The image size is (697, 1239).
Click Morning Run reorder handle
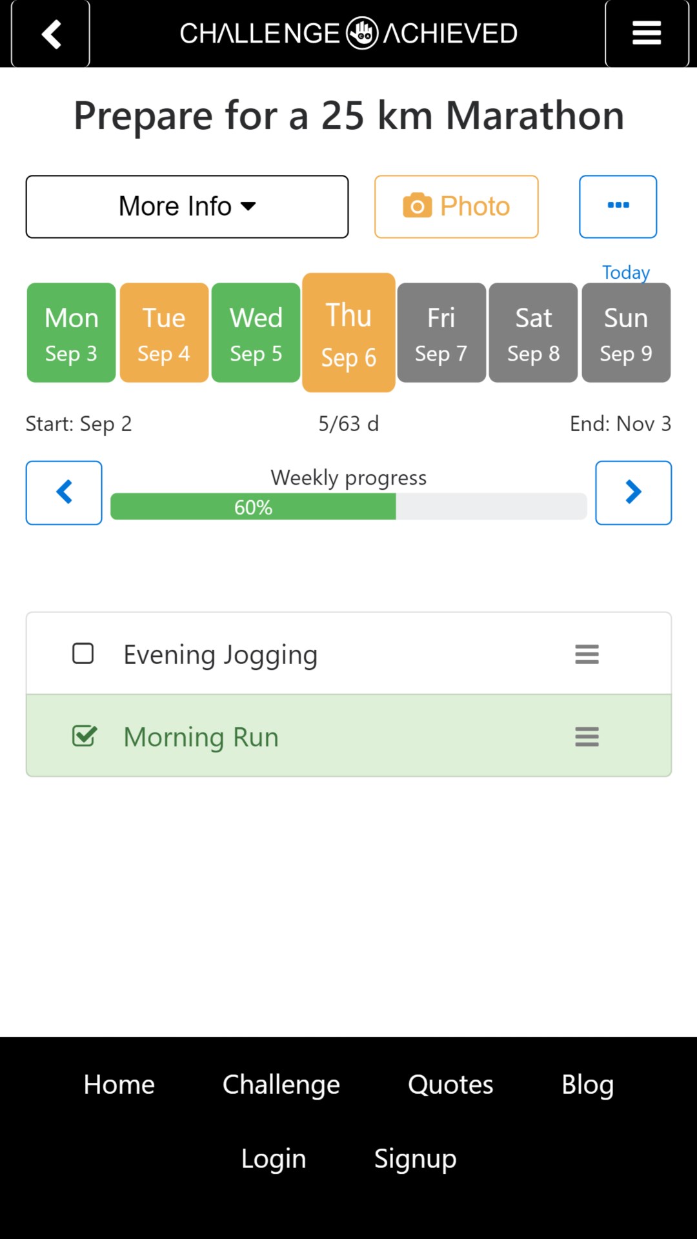(x=587, y=736)
